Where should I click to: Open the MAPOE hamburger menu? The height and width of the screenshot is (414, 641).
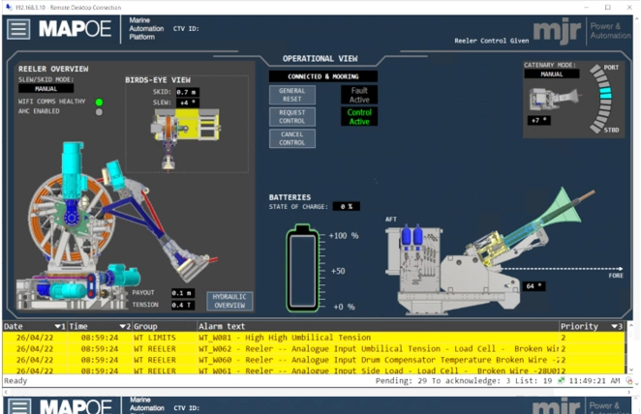pyautogui.click(x=18, y=29)
